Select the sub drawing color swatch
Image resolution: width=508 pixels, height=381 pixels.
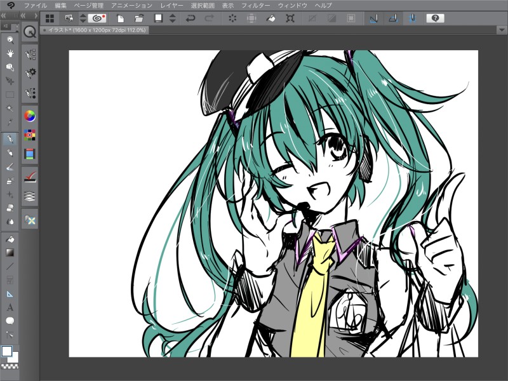[x=14, y=358]
